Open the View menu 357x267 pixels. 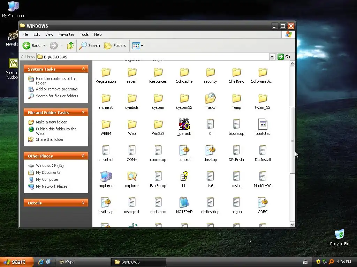coord(49,34)
